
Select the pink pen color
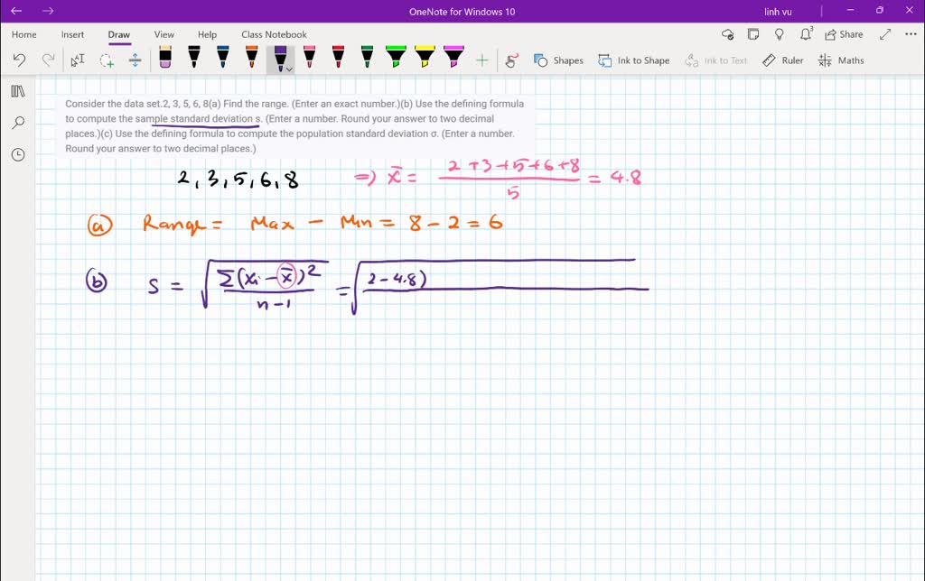tap(310, 57)
